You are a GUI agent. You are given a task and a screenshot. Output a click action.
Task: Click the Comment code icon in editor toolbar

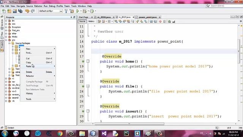point(170,21)
